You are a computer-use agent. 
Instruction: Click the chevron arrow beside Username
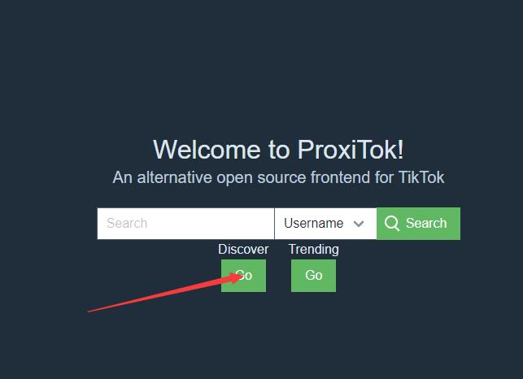pyautogui.click(x=359, y=224)
